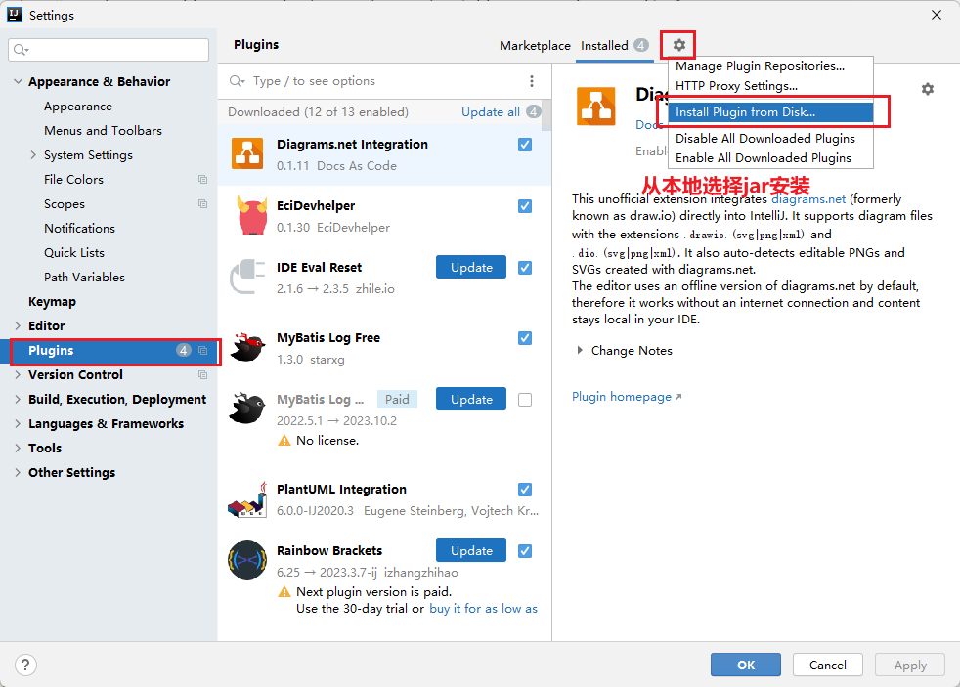Select Keymap in the settings tree

click(x=52, y=302)
